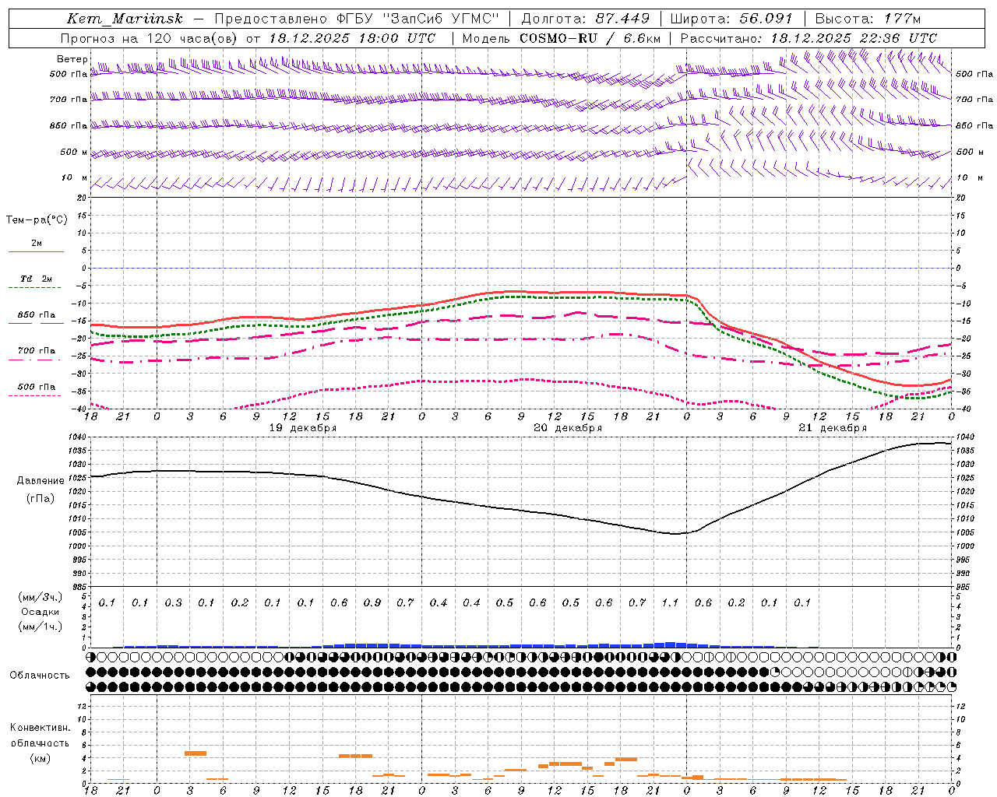Click the lowest point of the pressure curve
997x797 pixels.
pyautogui.click(x=675, y=534)
